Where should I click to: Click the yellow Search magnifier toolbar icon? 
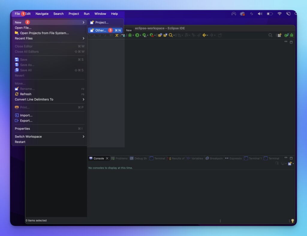171,35
